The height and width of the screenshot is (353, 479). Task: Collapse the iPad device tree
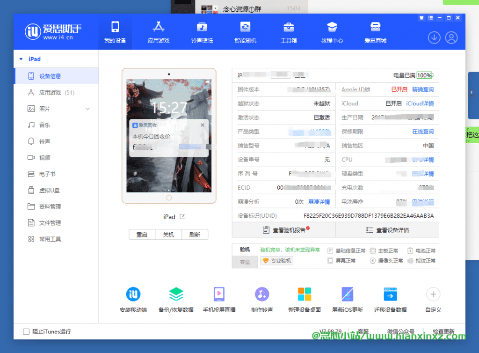coord(21,59)
